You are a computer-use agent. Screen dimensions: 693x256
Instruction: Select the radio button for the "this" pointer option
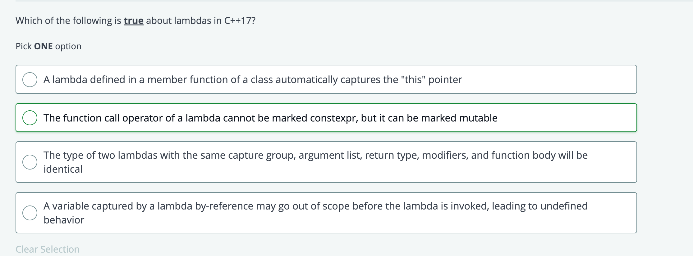tap(30, 79)
